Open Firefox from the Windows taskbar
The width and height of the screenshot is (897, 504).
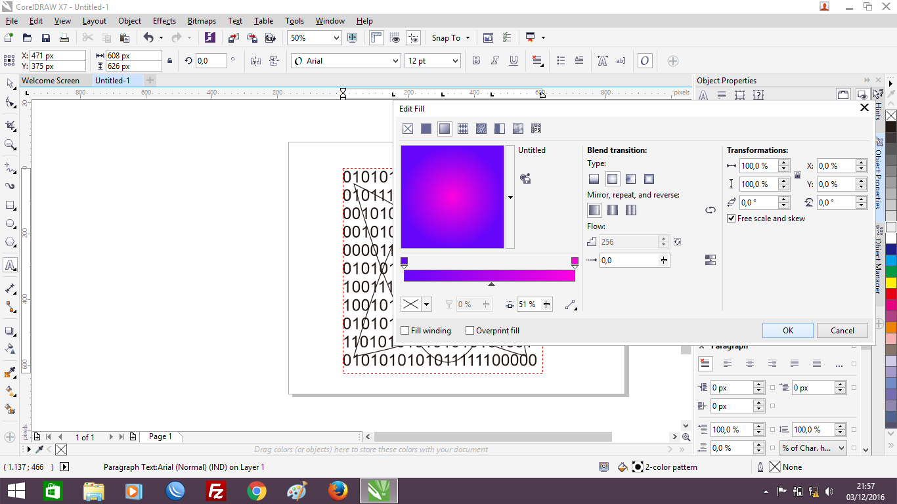click(x=338, y=491)
